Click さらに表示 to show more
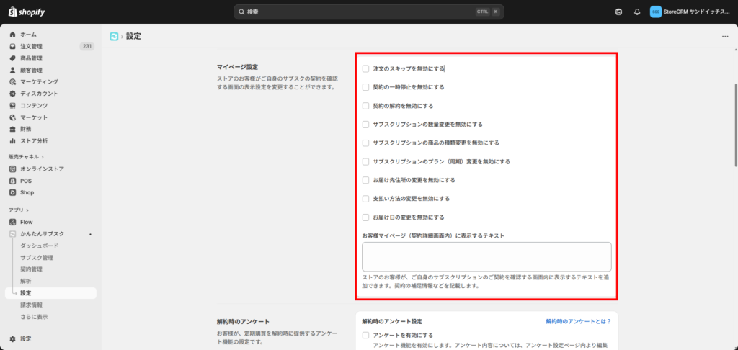The width and height of the screenshot is (738, 350). (34, 317)
